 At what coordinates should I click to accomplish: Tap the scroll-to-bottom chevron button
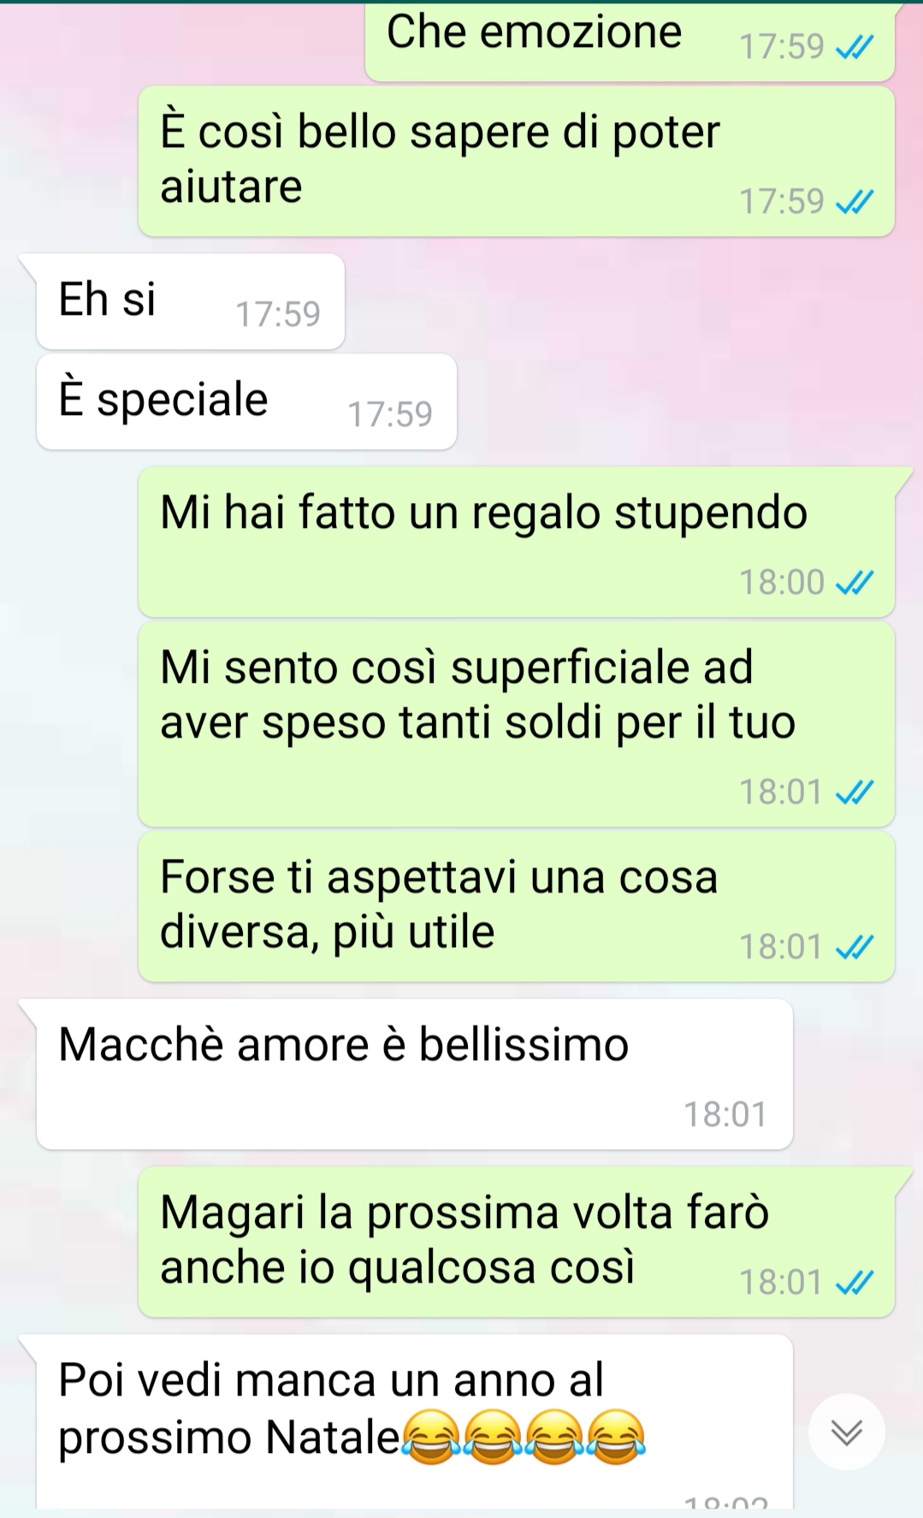(x=847, y=1432)
